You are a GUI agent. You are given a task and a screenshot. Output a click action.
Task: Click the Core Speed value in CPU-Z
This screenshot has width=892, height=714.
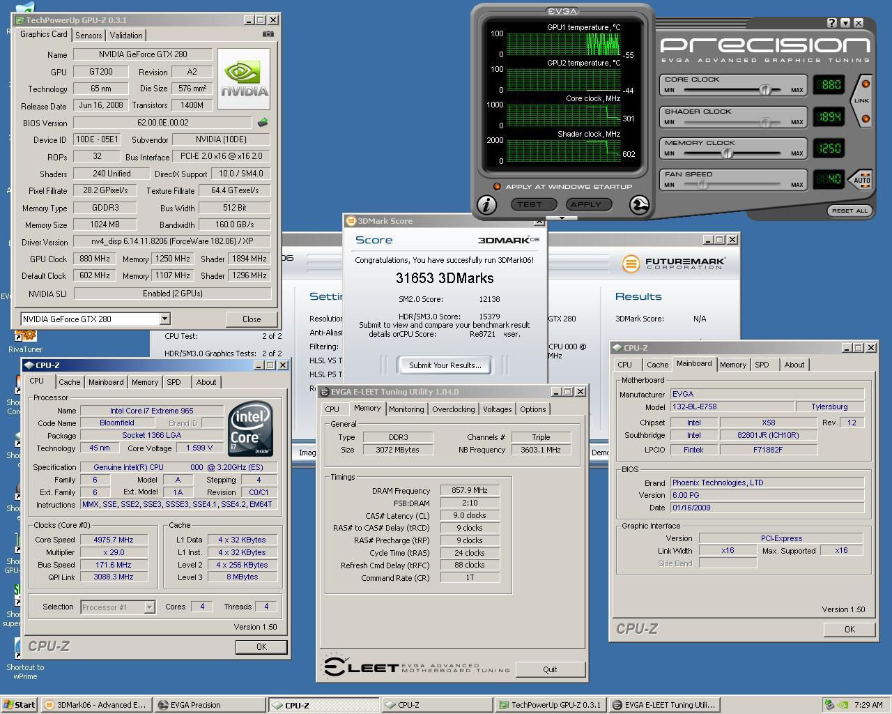pyautogui.click(x=114, y=540)
